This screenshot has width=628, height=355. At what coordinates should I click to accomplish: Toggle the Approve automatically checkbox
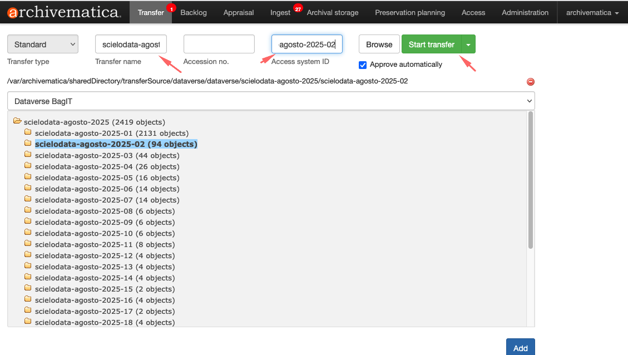click(363, 65)
